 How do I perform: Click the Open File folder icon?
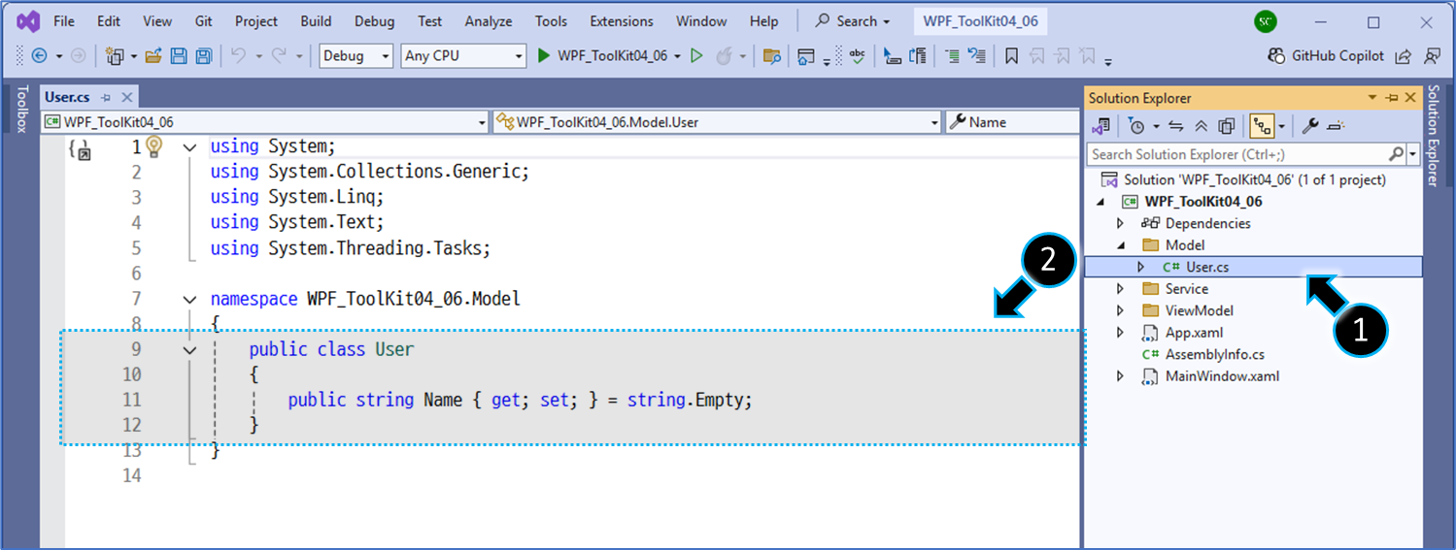[153, 56]
